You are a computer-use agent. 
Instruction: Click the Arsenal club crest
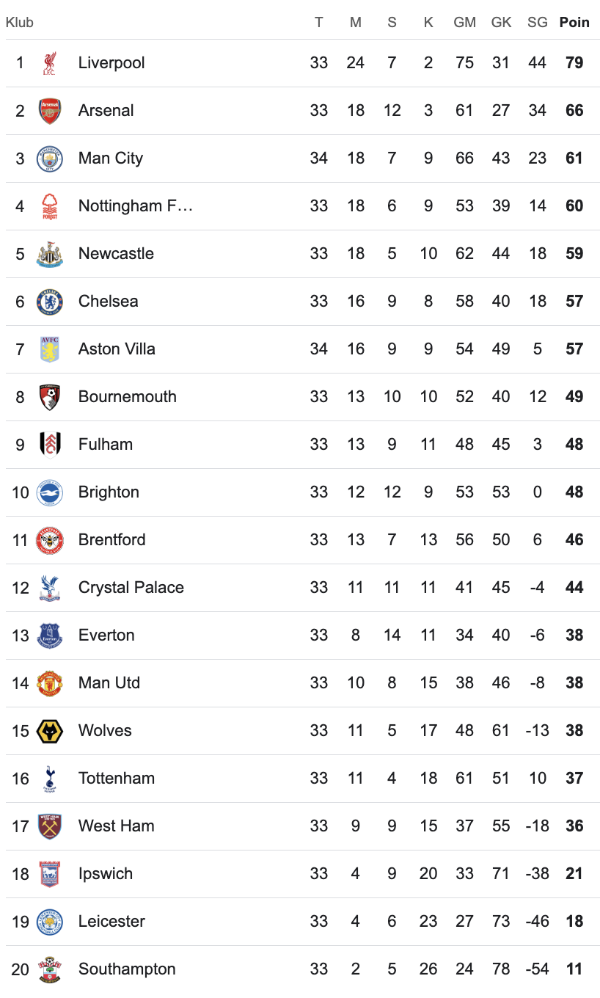tap(50, 111)
